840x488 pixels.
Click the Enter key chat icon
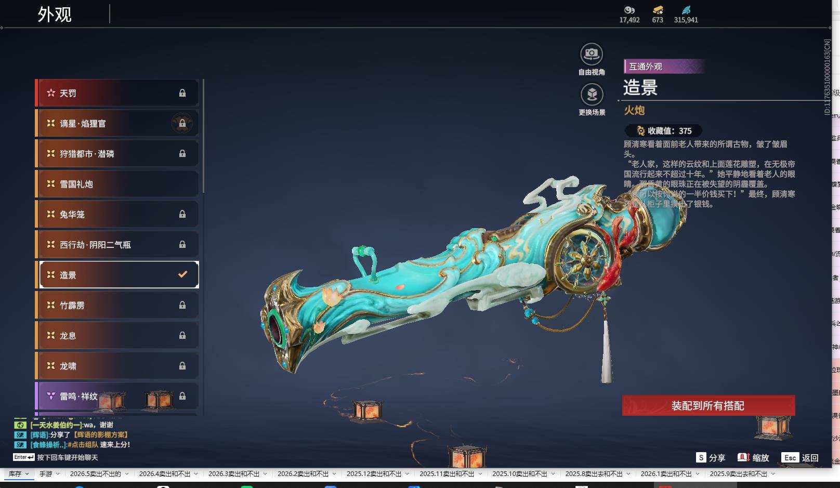[x=24, y=457]
